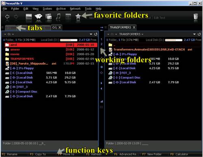The height and width of the screenshot is (157, 203).
Task: Select working folder number 2
Action: coord(101,44)
